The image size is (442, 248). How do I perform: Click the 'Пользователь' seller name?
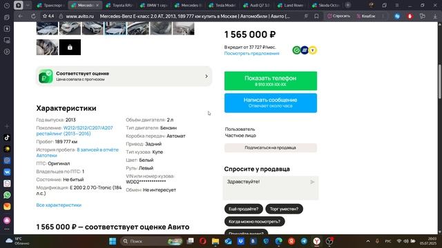[240, 129]
